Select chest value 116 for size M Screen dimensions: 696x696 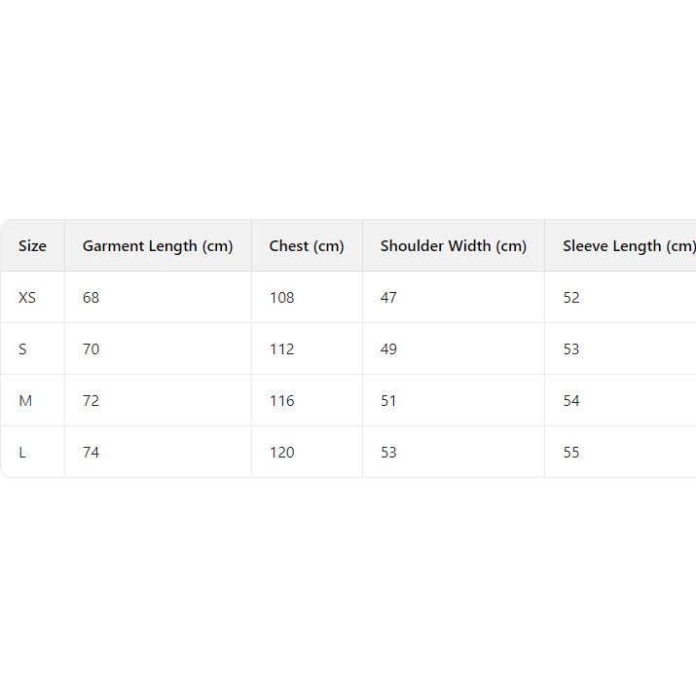tap(282, 401)
